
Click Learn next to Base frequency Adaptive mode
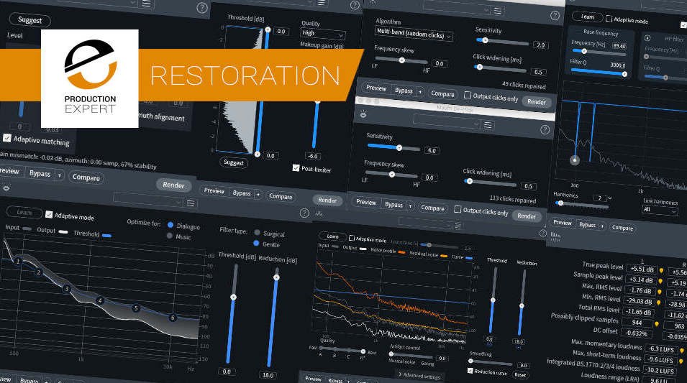point(587,17)
